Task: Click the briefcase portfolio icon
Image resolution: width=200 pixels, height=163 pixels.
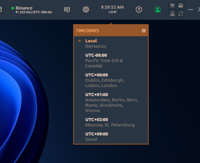Action: click(181, 5)
